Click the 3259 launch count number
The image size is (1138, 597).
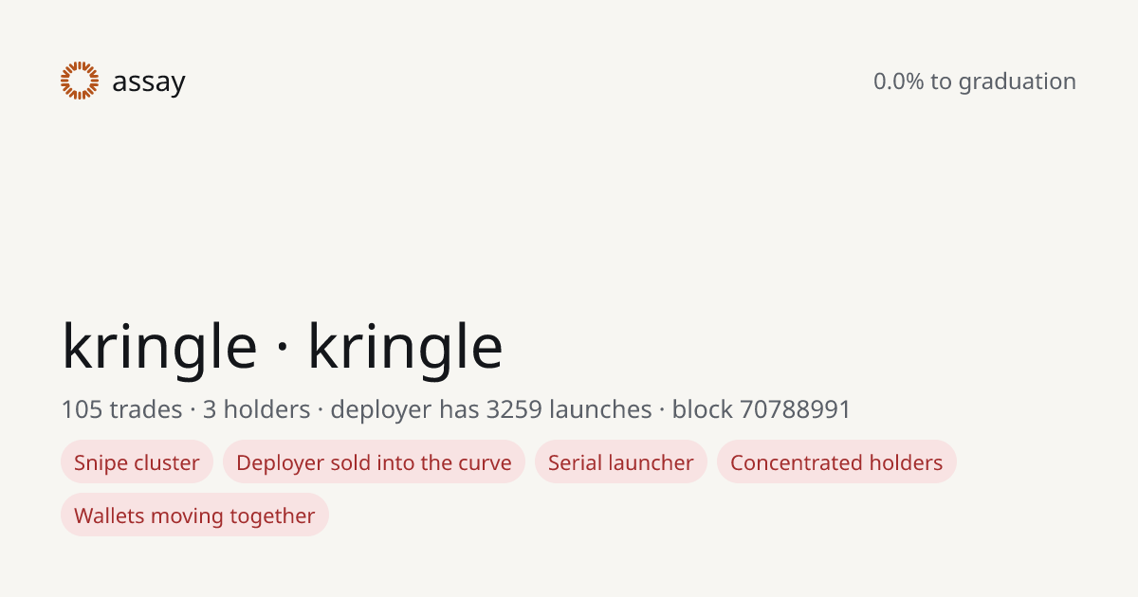(514, 409)
